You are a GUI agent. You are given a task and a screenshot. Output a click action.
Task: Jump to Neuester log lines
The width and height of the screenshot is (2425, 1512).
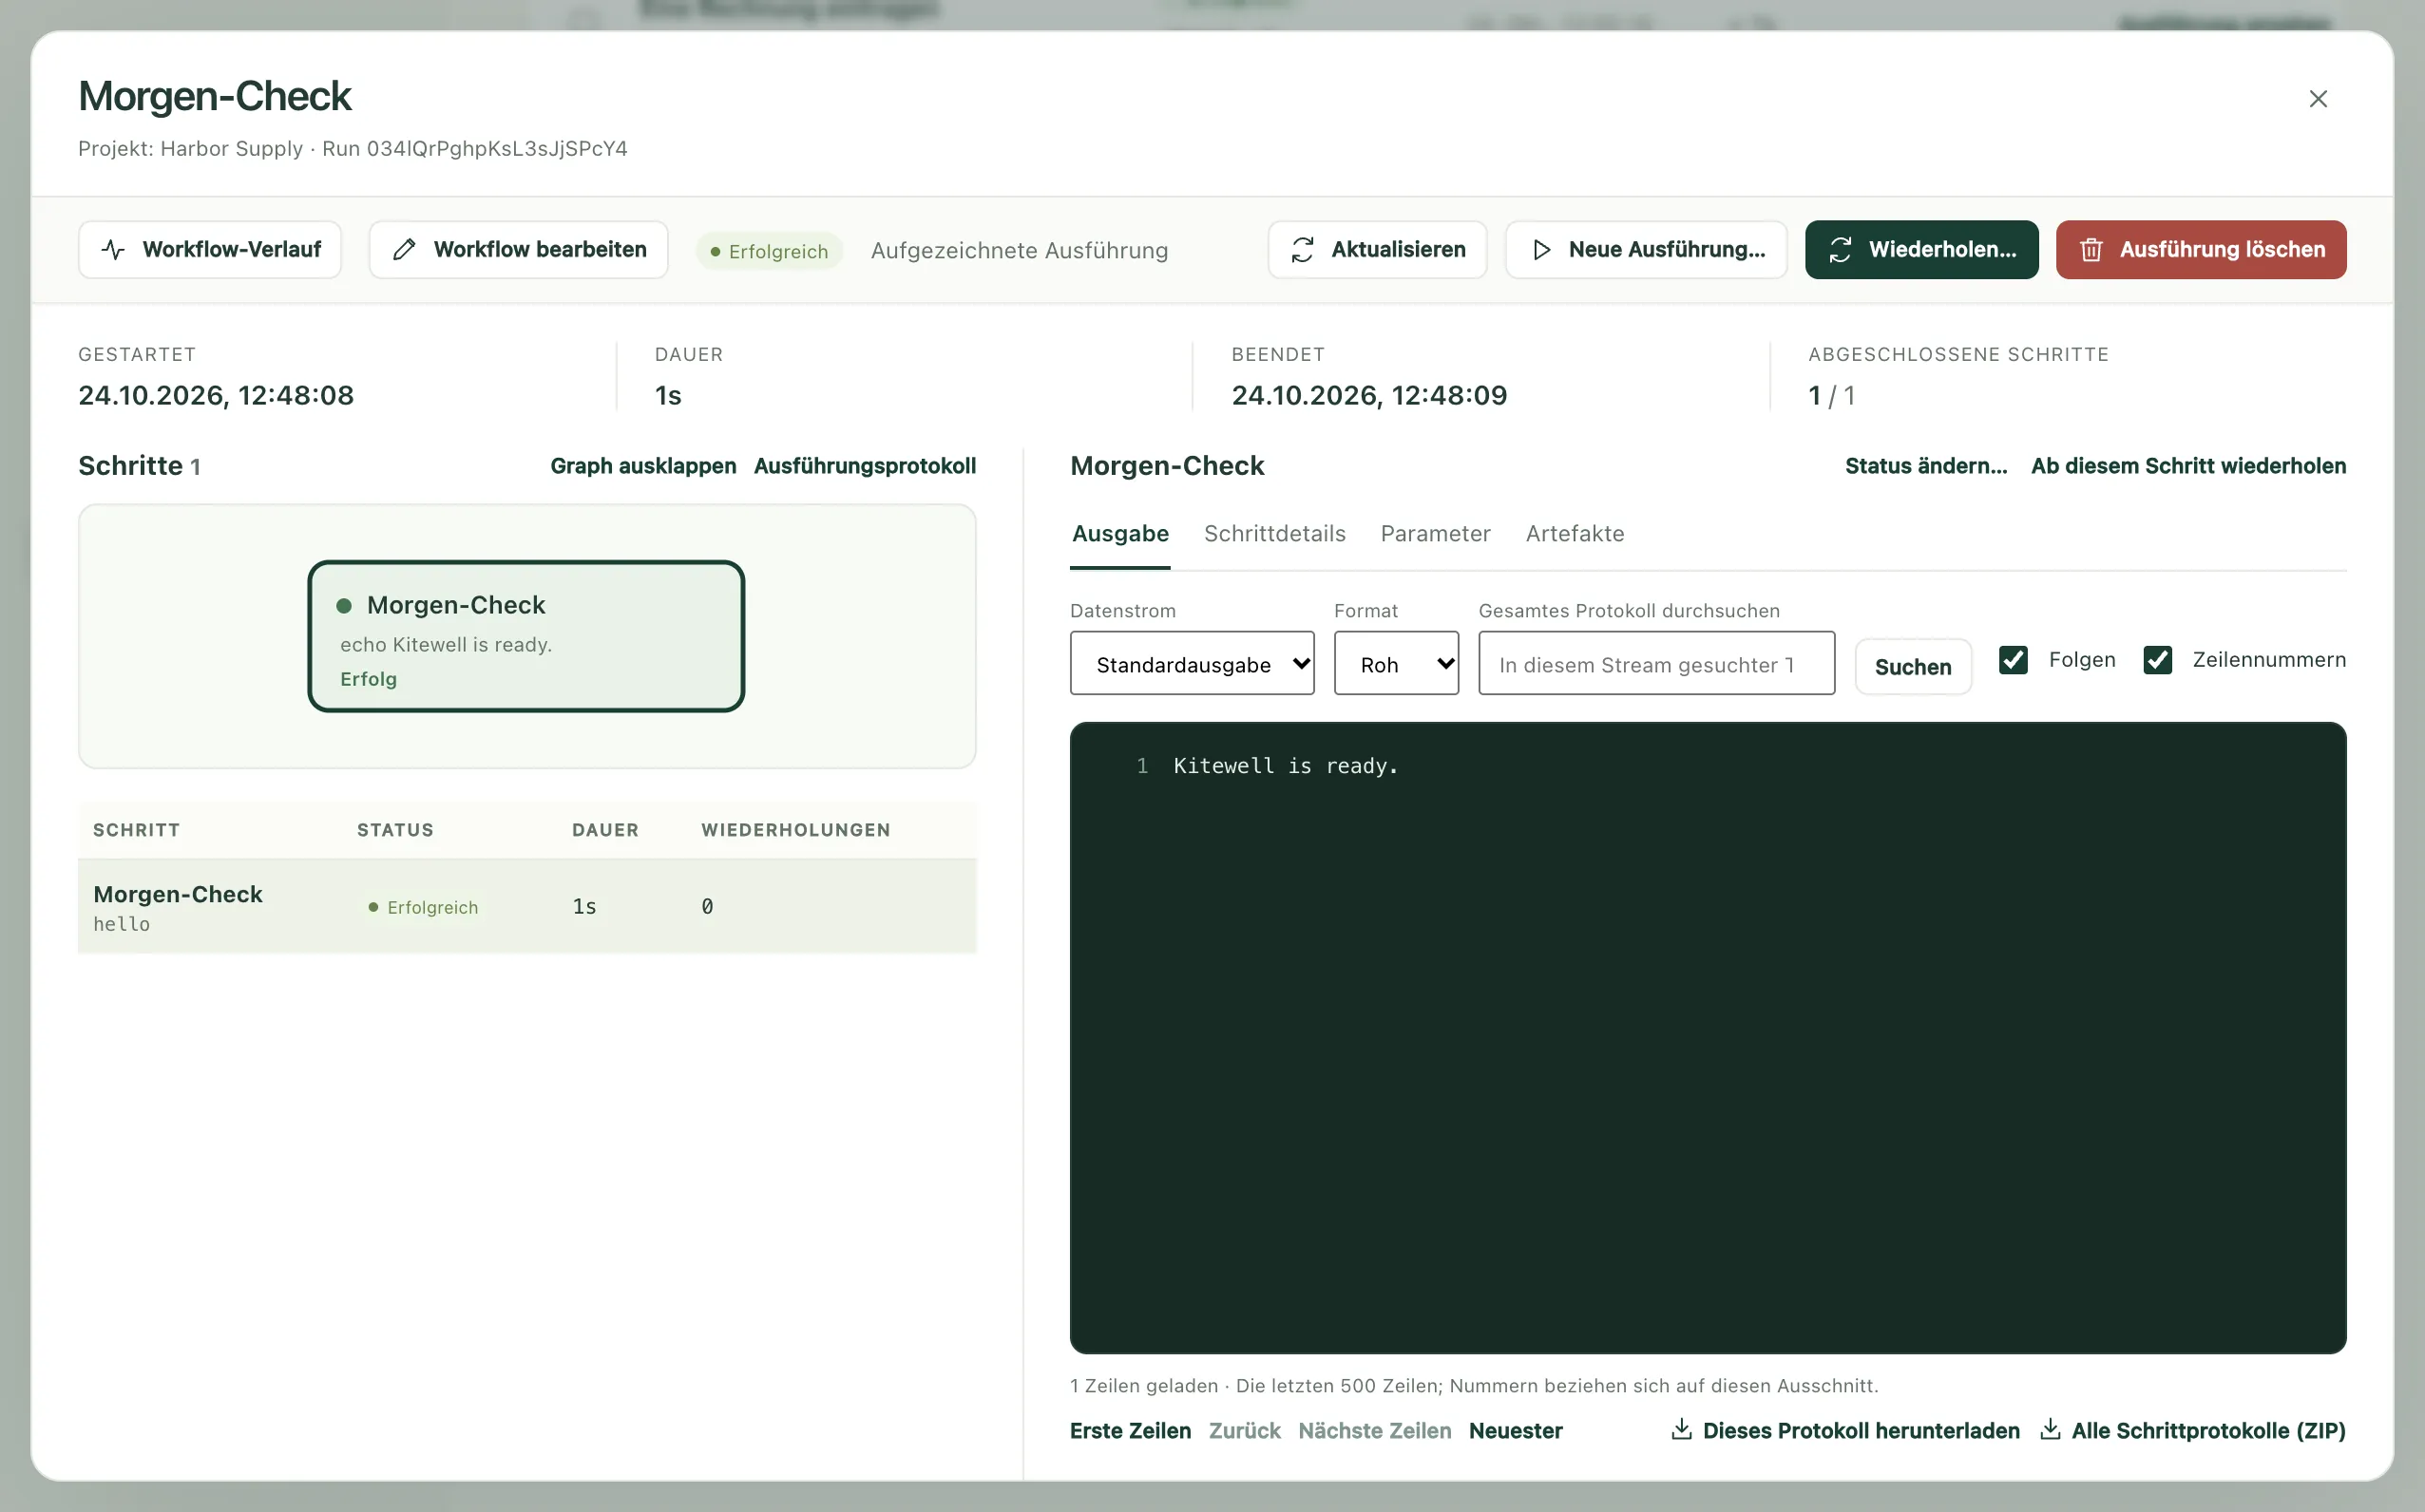click(x=1516, y=1431)
